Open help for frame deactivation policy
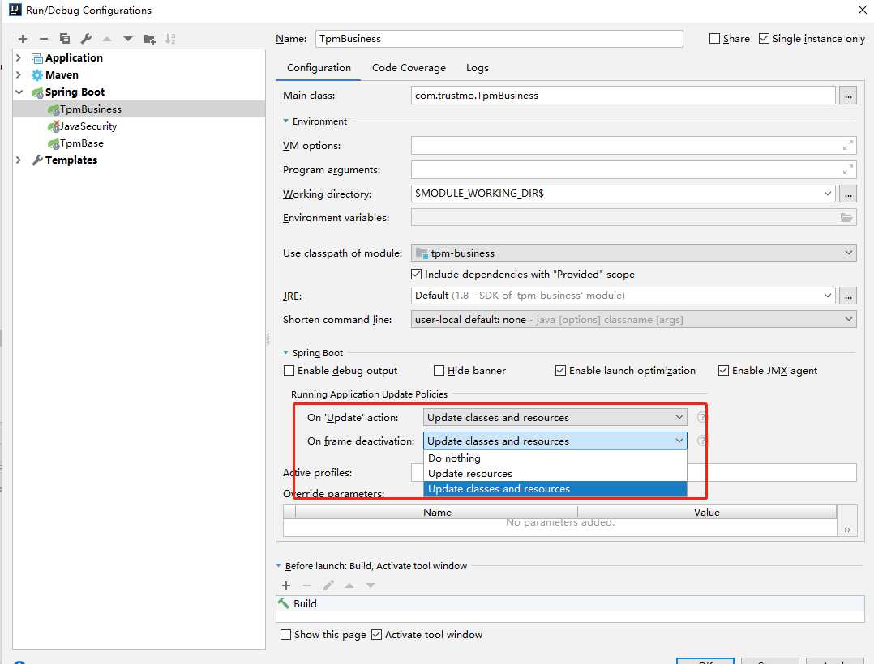This screenshot has width=874, height=664. (x=702, y=441)
